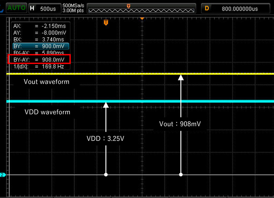This screenshot has height=198, width=274.
Task: Select the AX cursor value row
Action: (x=39, y=26)
